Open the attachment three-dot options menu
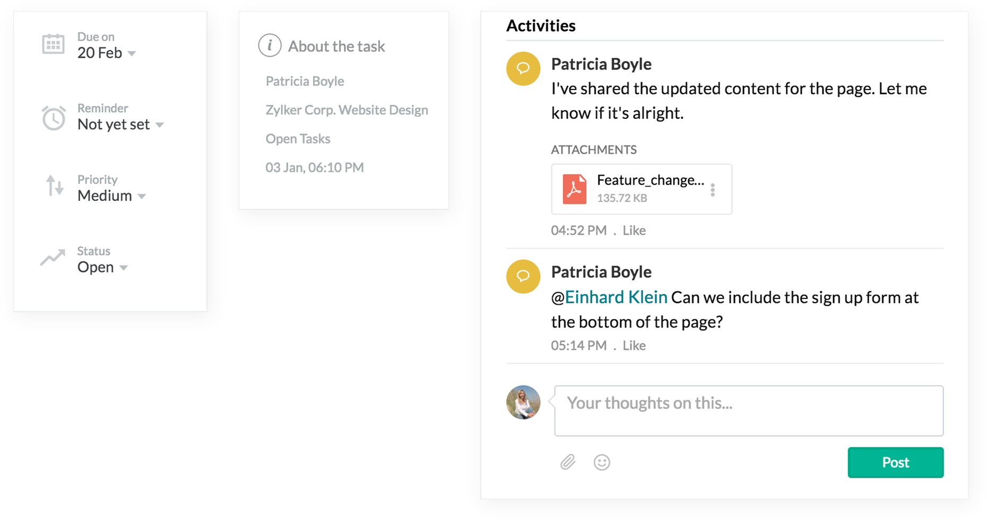The width and height of the screenshot is (987, 520). [713, 190]
